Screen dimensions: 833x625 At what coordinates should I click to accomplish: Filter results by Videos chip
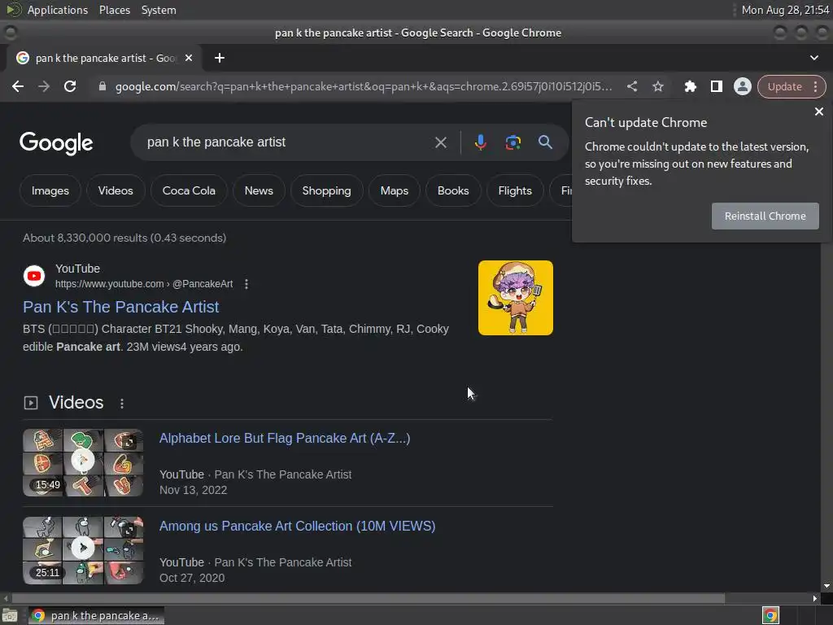(x=116, y=190)
